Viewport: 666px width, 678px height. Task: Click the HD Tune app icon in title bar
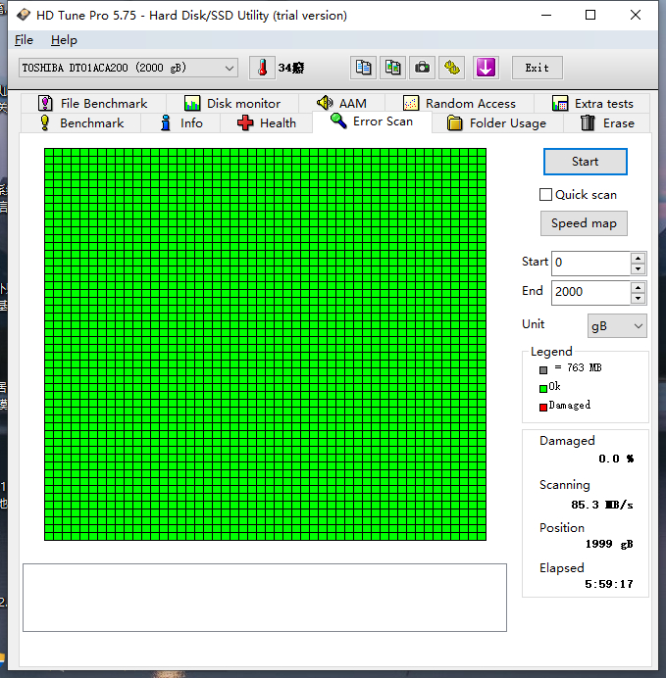point(23,15)
